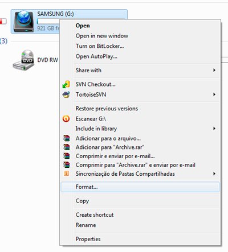
Task: Select Open AutoPlay...
Action: click(140, 56)
